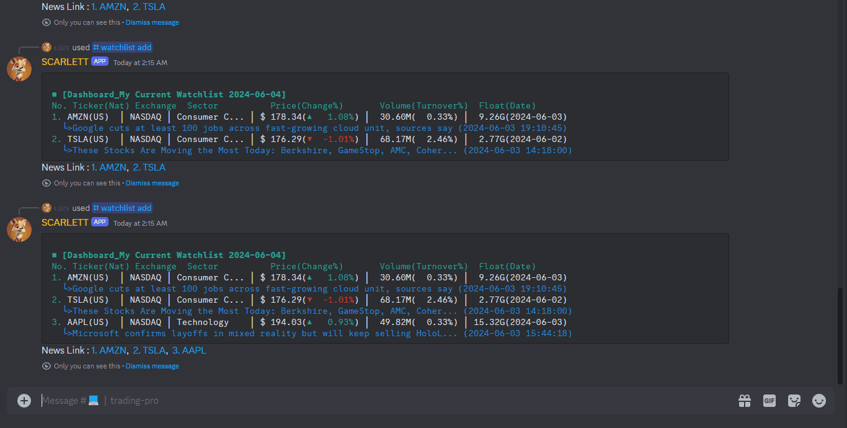Open 2. TSLA link under two-stock watchlist
This screenshot has height=428, width=847.
pos(149,167)
